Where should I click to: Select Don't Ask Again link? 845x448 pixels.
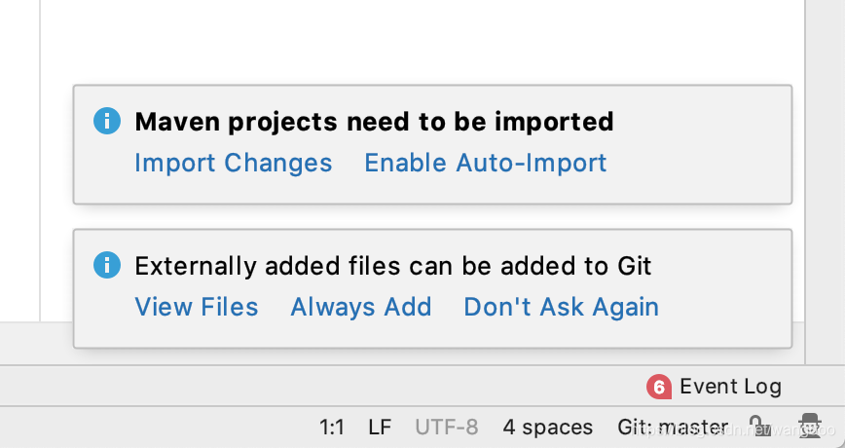click(562, 307)
